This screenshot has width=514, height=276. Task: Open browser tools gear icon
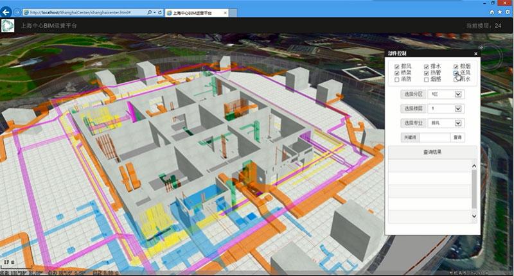coord(508,12)
